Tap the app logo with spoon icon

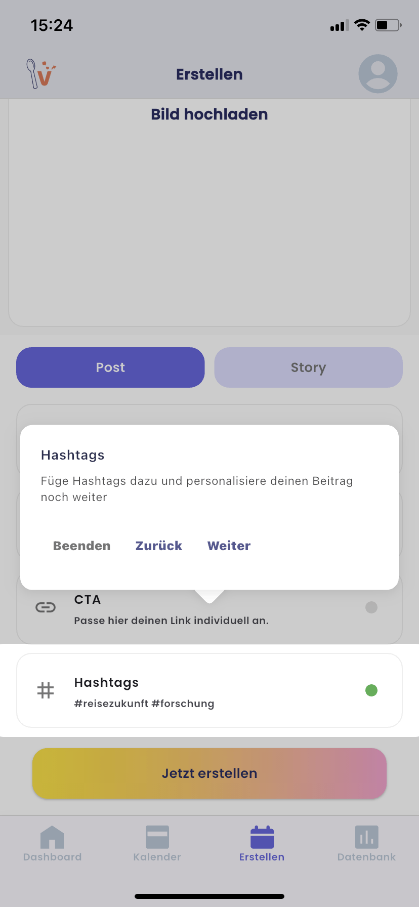pos(40,74)
